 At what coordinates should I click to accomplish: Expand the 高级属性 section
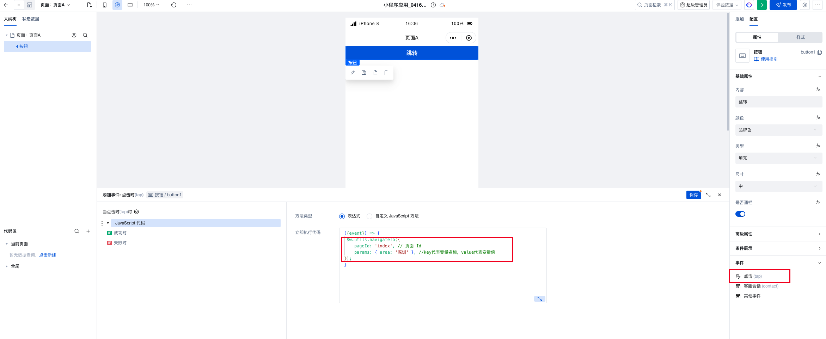click(779, 234)
